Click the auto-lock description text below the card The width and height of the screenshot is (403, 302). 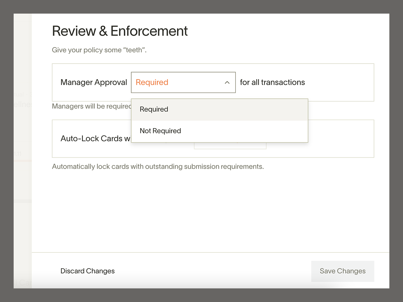point(158,166)
